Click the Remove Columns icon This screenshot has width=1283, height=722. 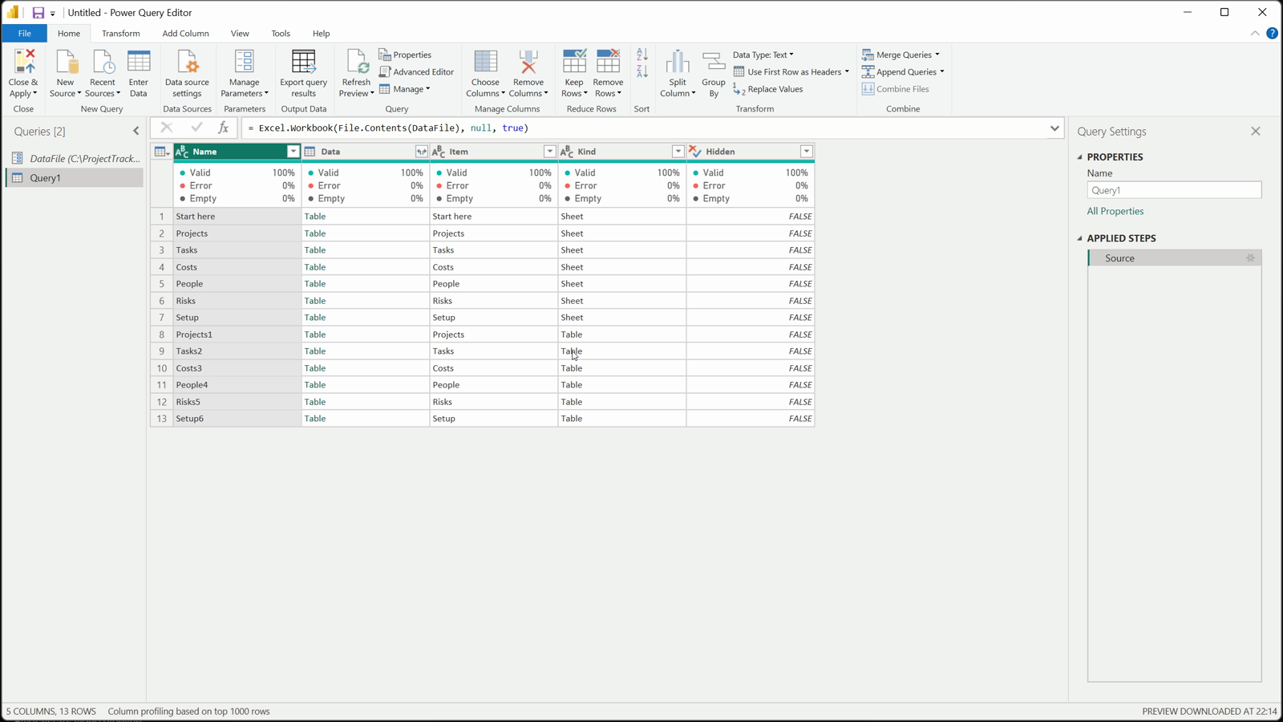(528, 63)
